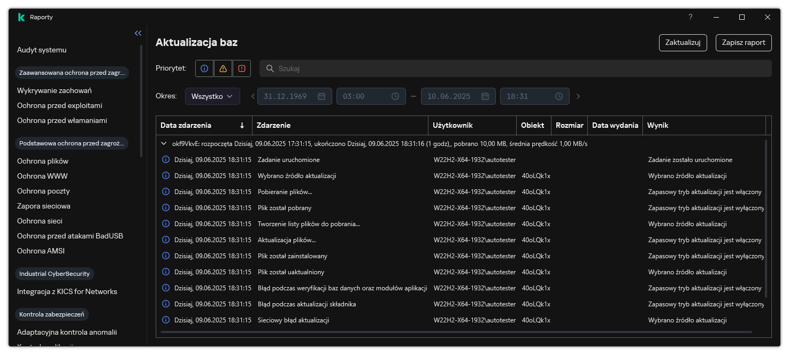Go to previous period arrow
Viewport: 789px width, 355px height.
click(x=253, y=96)
